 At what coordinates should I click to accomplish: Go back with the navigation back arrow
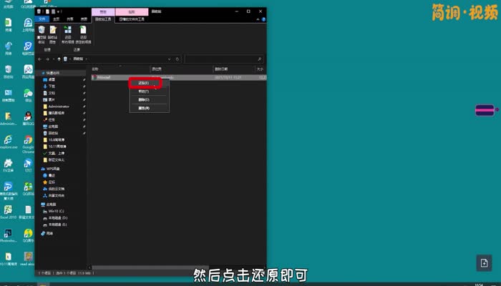pos(40,59)
